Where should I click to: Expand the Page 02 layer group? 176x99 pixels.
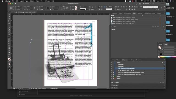(116, 76)
